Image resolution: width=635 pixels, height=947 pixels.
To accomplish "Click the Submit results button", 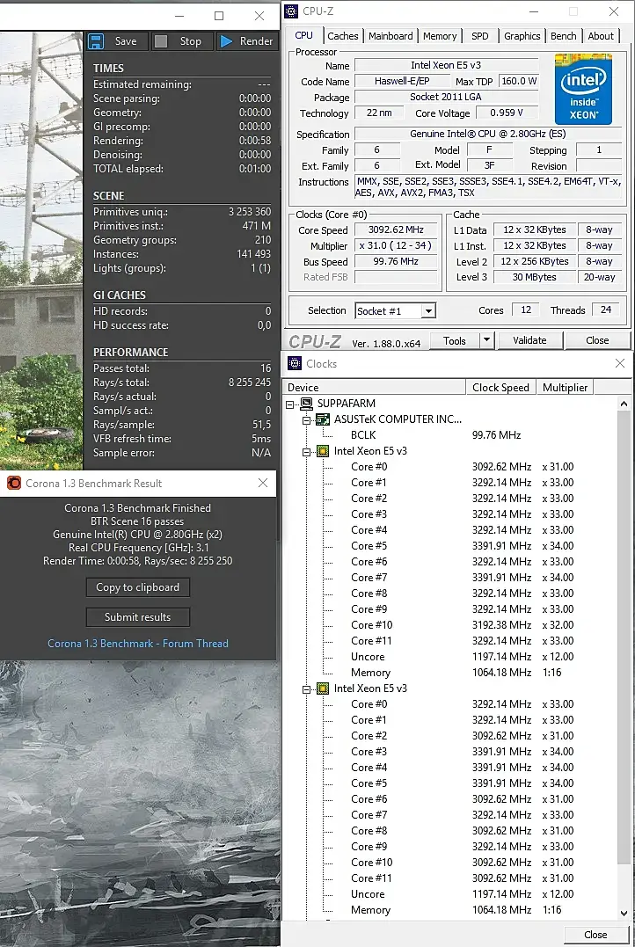I will coord(138,616).
